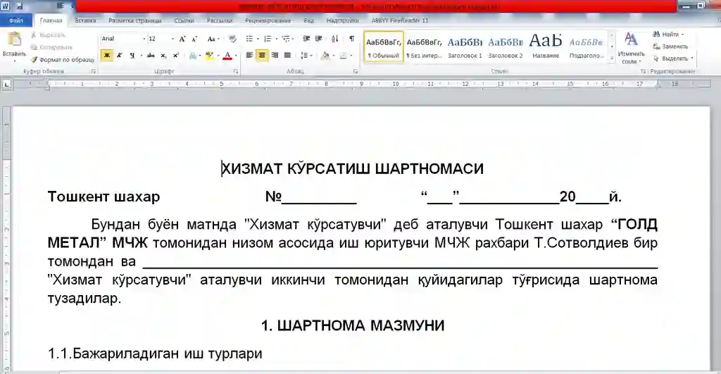The height and width of the screenshot is (374, 721).
Task: Click the Text Effects glowing A icon
Action: 193,56
